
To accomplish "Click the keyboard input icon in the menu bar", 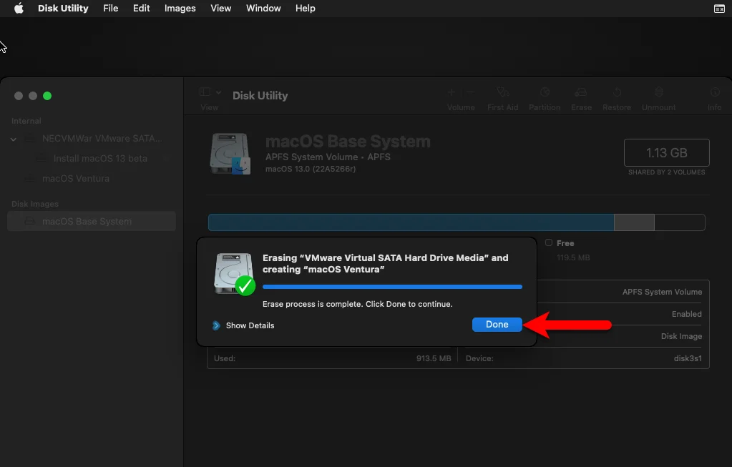I will point(719,9).
